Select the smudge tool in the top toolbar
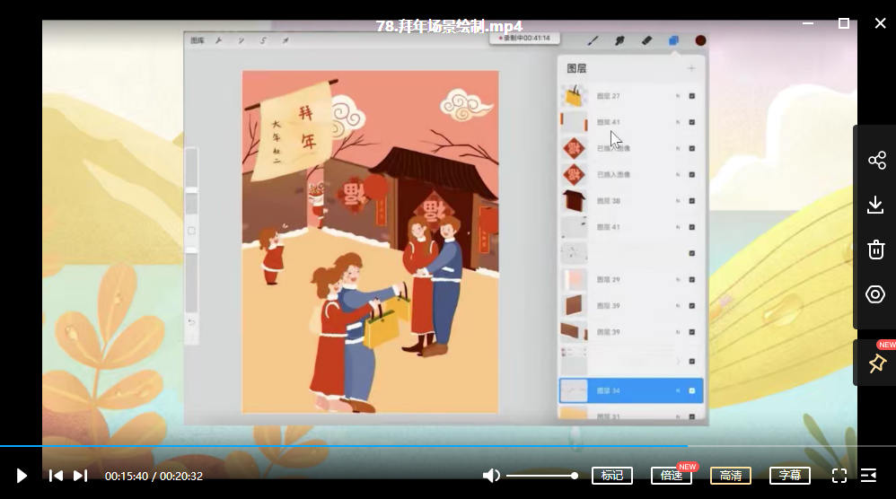Image resolution: width=896 pixels, height=499 pixels. 619,40
